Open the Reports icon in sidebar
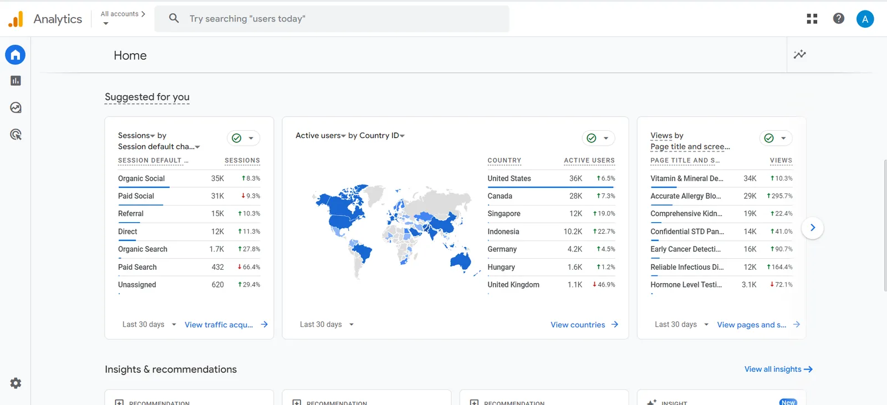This screenshot has height=405, width=887. click(x=16, y=81)
